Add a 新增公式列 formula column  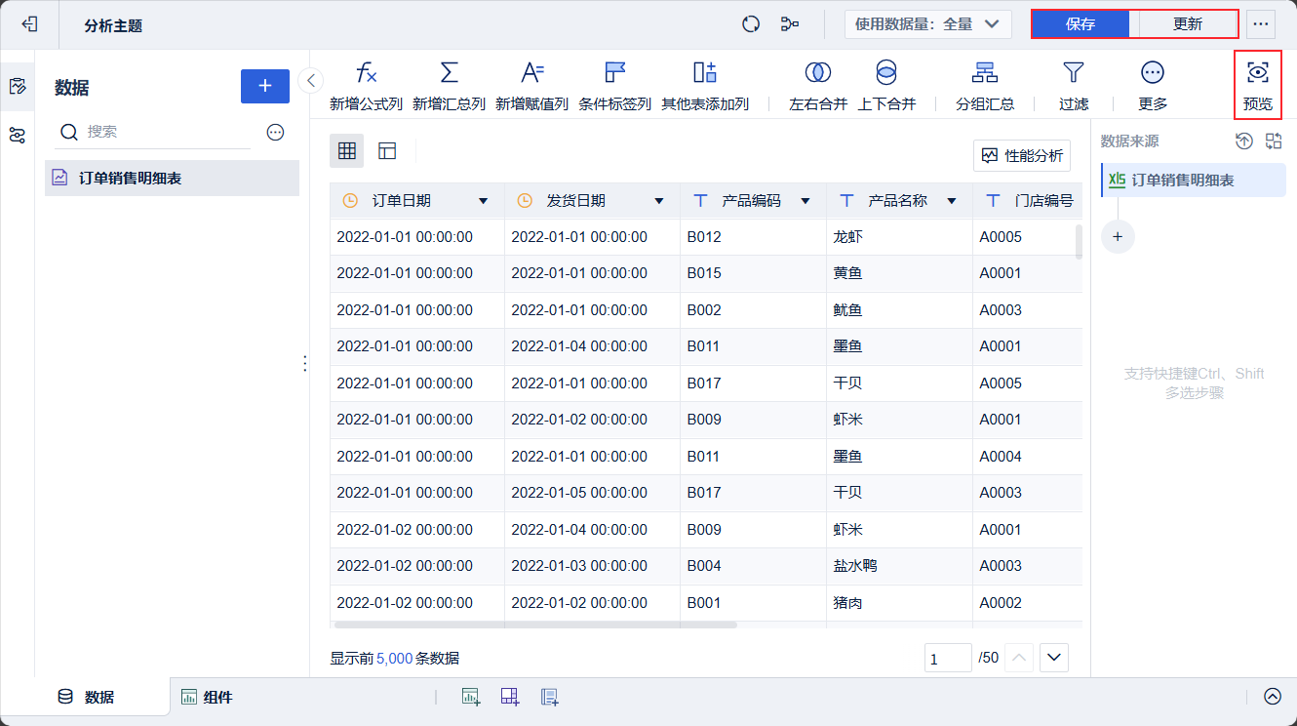pos(366,86)
